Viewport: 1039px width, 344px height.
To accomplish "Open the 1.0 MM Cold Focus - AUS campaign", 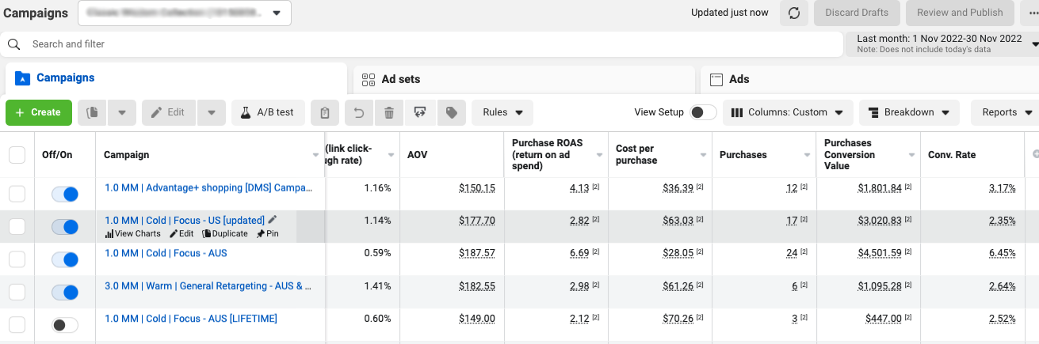I will coord(166,253).
